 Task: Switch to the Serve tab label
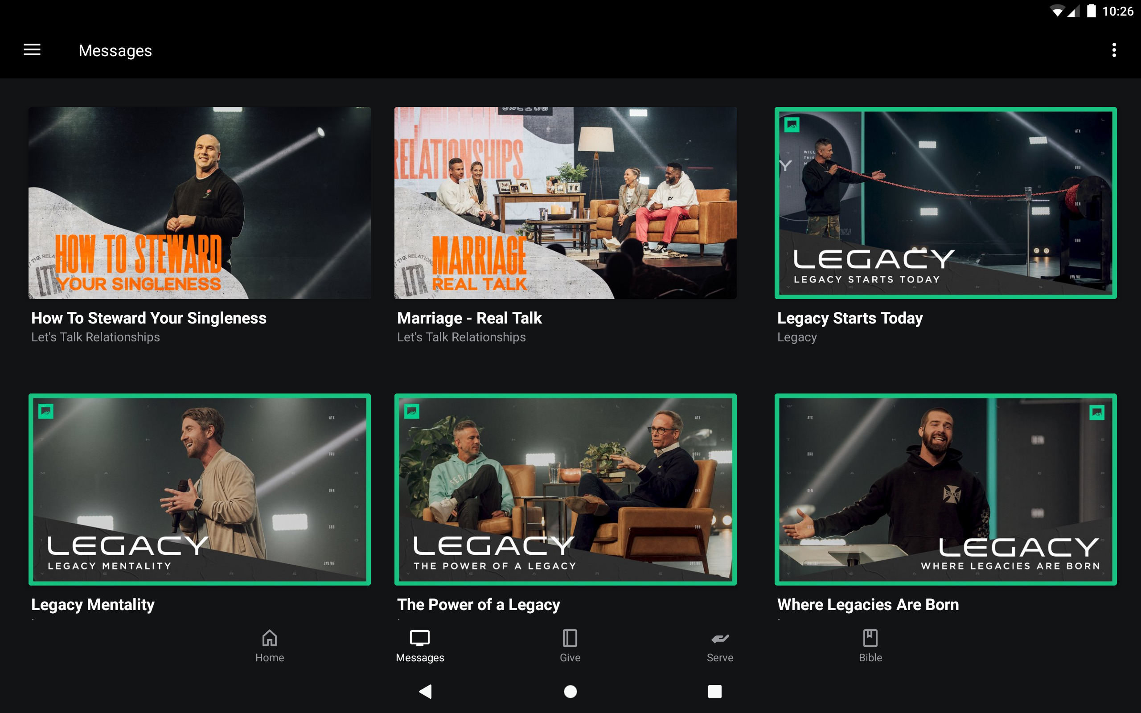pyautogui.click(x=720, y=658)
